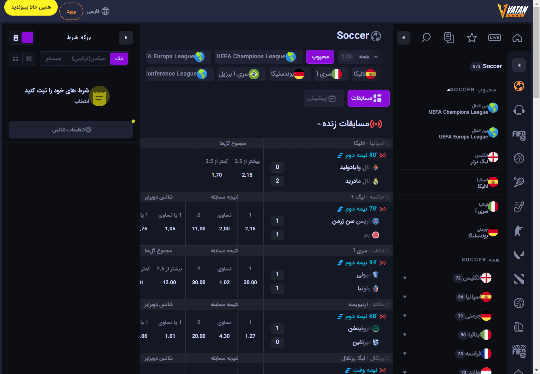Select the volleyball sport icon
The image size is (540, 374).
pos(519,303)
